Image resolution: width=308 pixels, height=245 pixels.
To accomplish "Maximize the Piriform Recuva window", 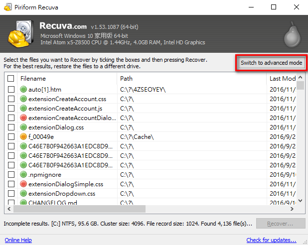I will point(274,7).
